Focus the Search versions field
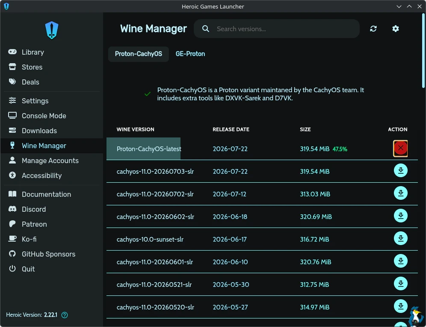This screenshot has width=426, height=327. [277, 29]
